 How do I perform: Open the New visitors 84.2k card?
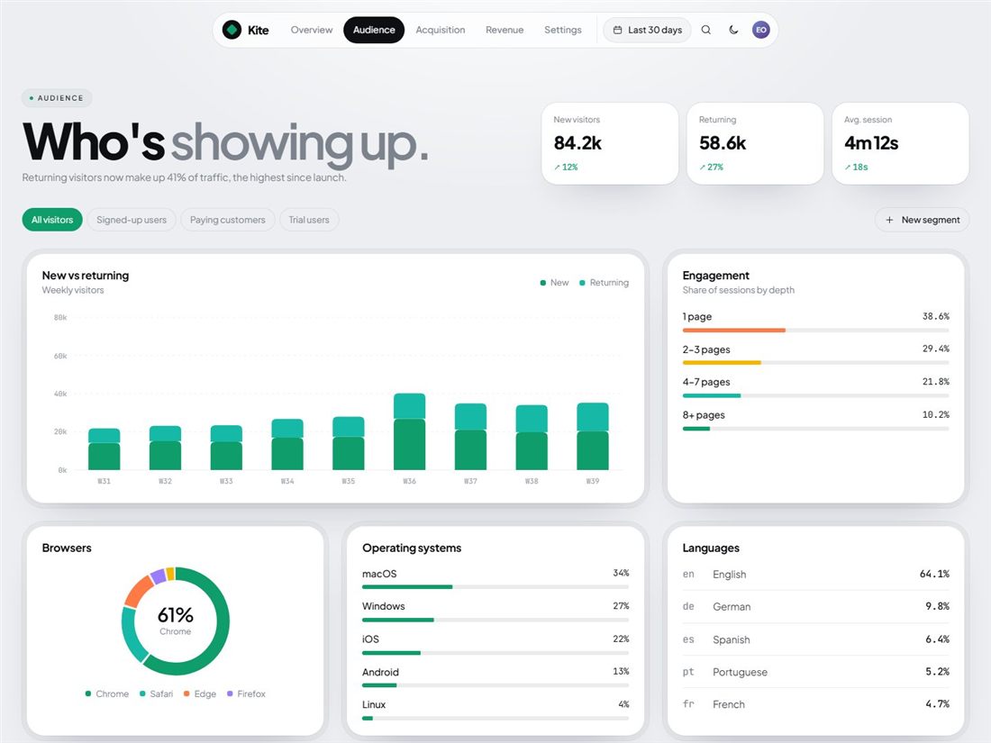pos(610,143)
